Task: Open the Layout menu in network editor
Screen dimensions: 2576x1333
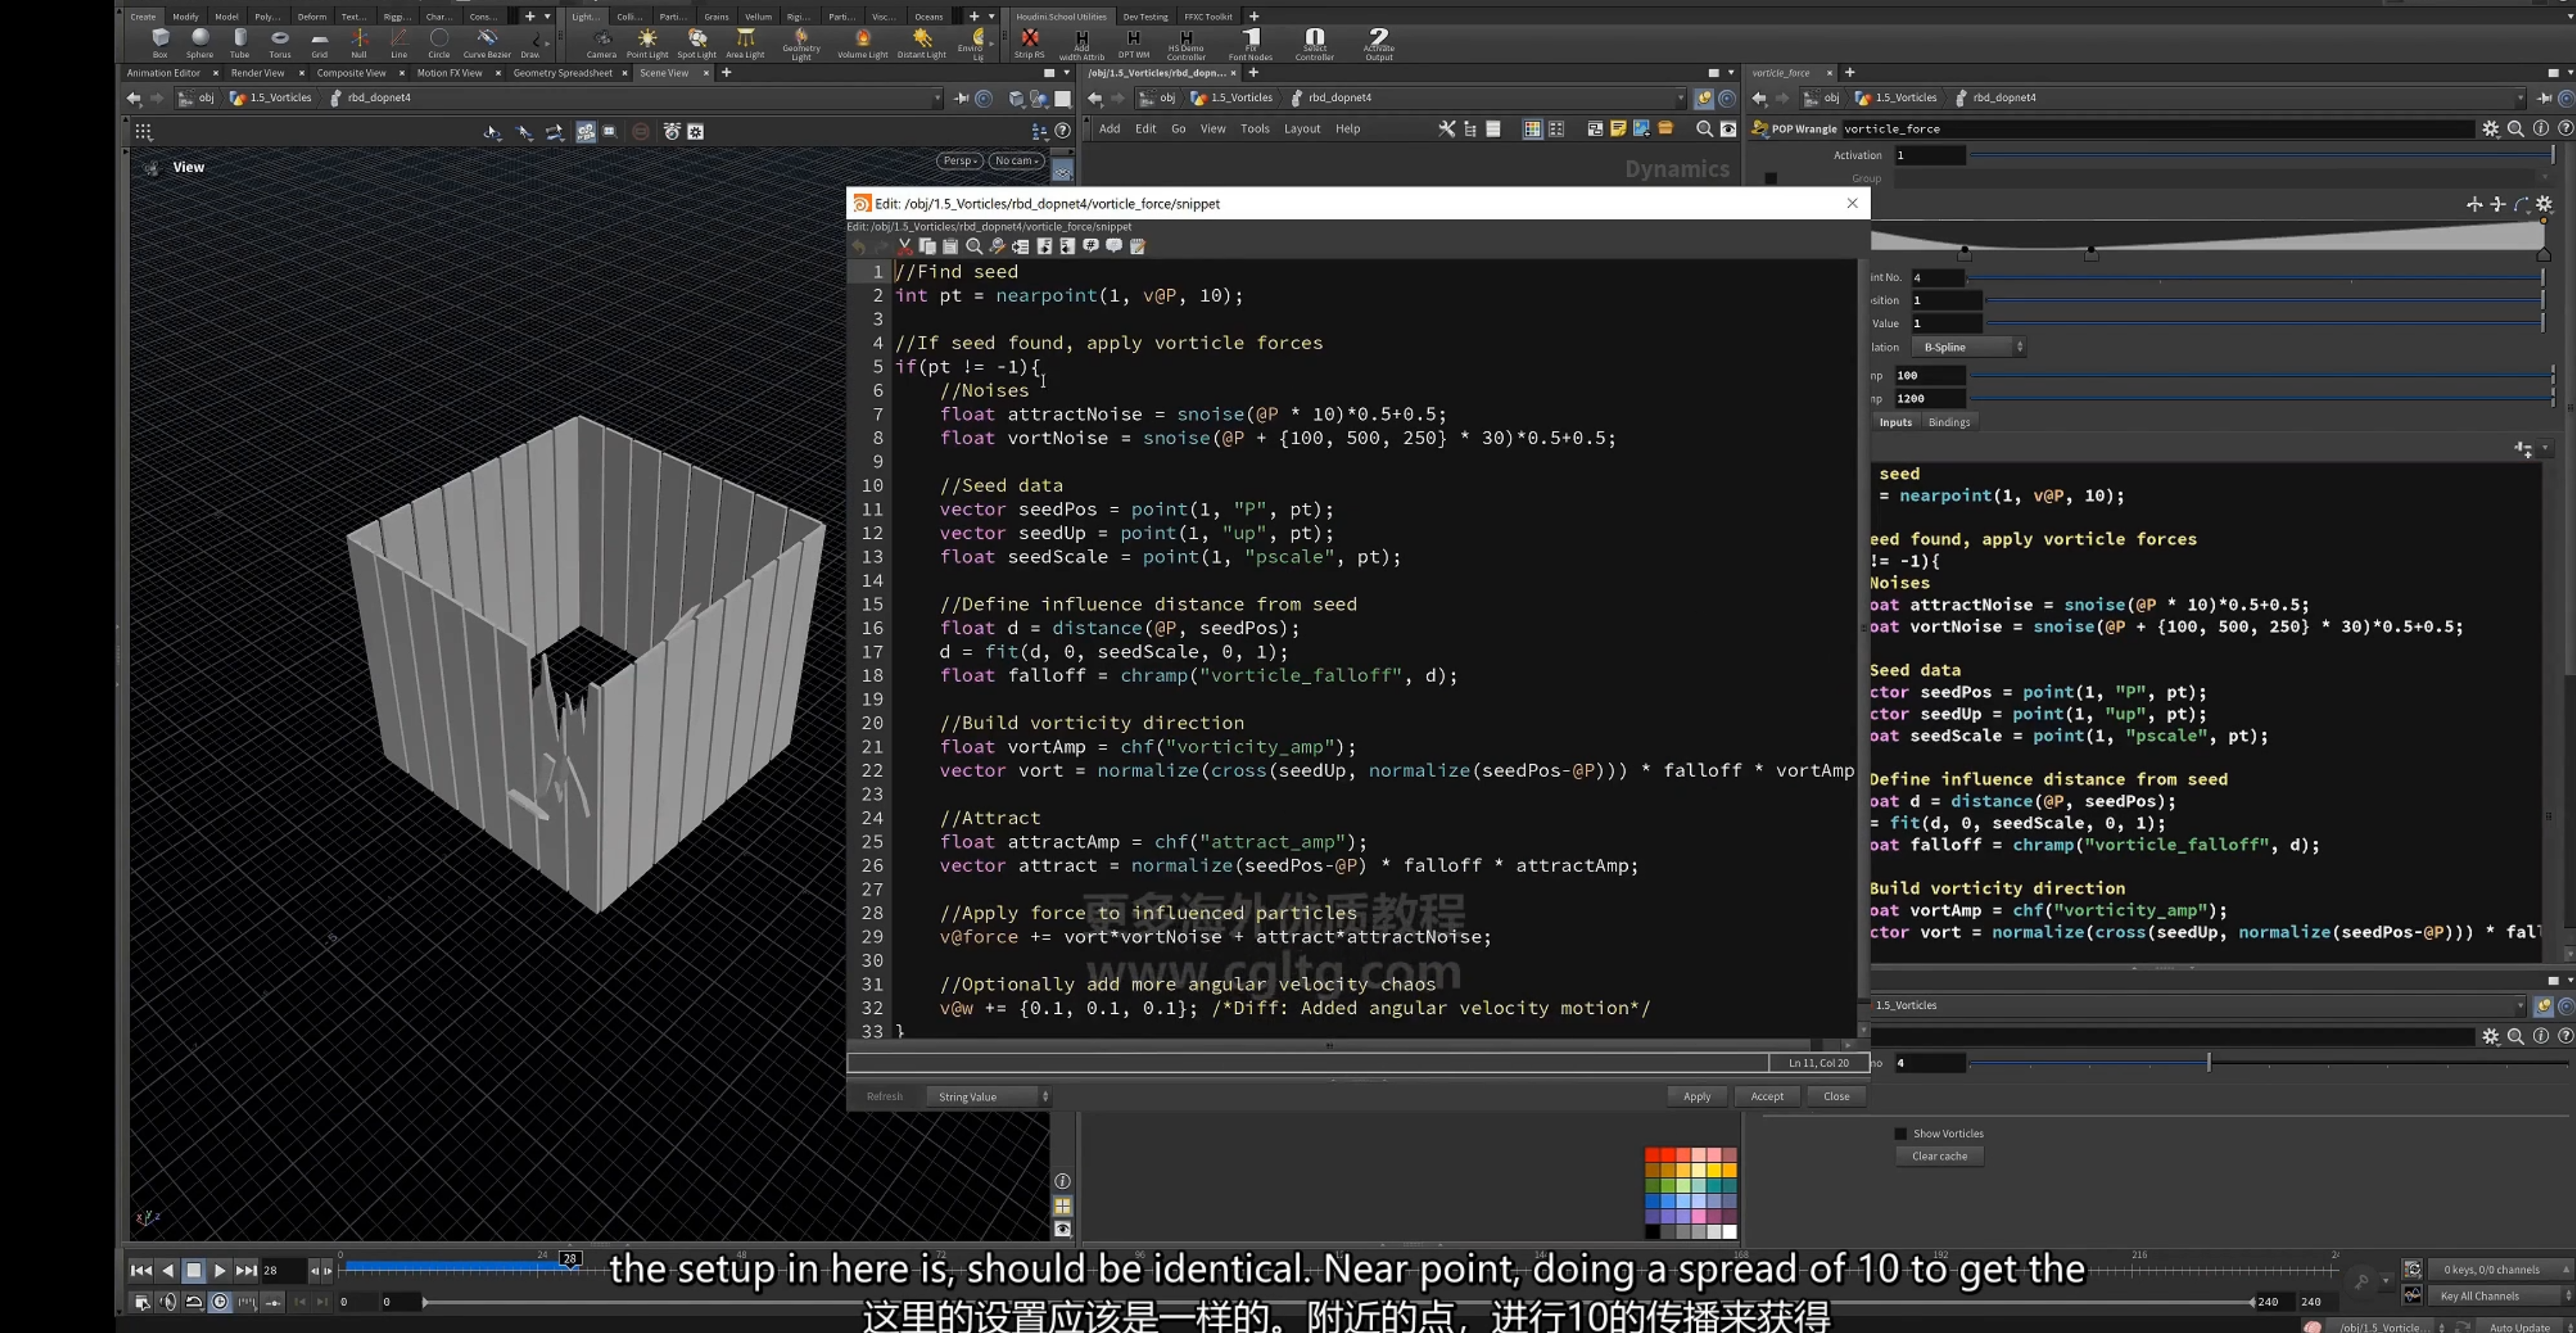Action: click(1301, 128)
